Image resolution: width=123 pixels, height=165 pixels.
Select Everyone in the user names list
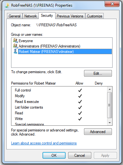pos(26,41)
